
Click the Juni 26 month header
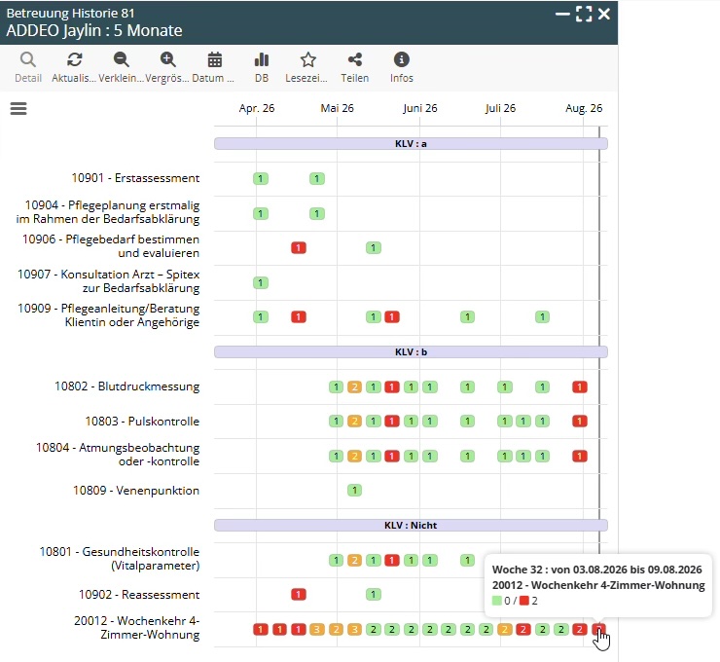click(419, 108)
